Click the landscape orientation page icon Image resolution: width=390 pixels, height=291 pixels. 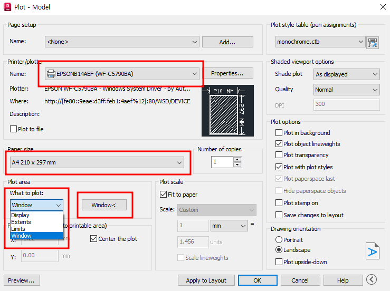tap(373, 251)
